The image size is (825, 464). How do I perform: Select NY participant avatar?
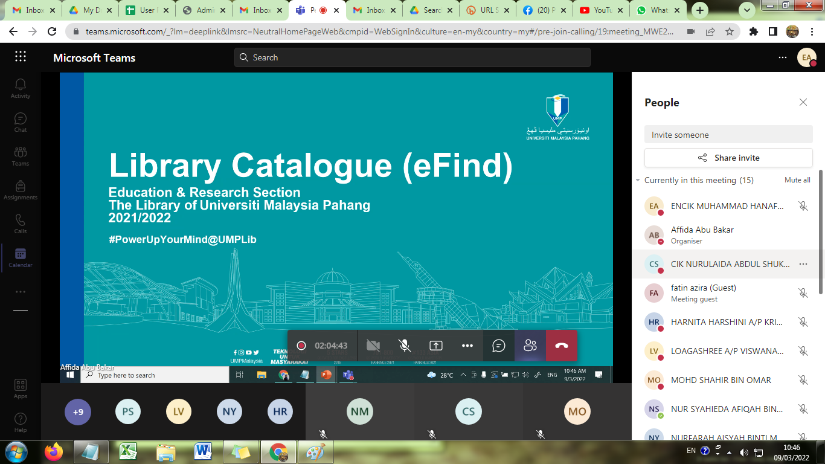(230, 412)
